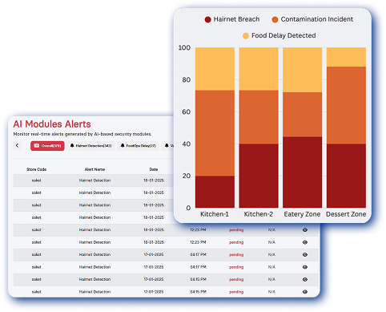This screenshot has height=312, width=386.
Task: Click Kitchen-1's yellow Food Delay bar segment
Action: 215,69
